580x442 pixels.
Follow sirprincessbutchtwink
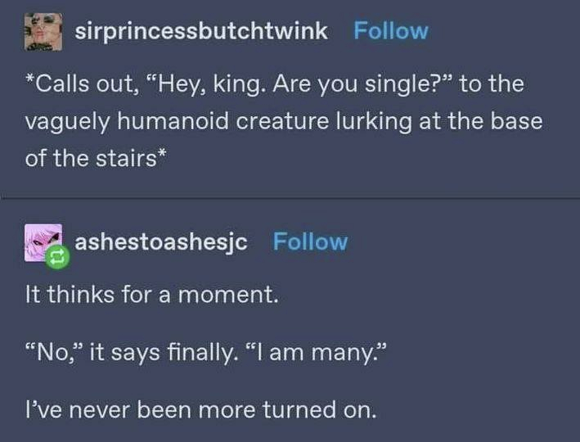tap(390, 32)
